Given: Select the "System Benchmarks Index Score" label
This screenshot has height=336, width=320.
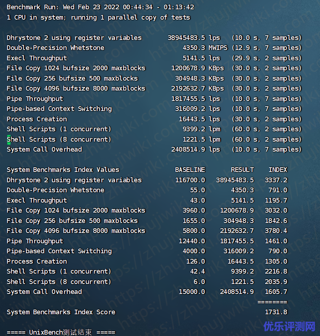Looking at the screenshot, I should coord(61,312).
